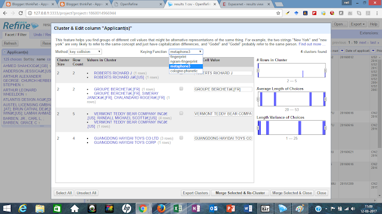Show hidden tray icons with the up arrow
382x214 pixels.
[x=326, y=209]
